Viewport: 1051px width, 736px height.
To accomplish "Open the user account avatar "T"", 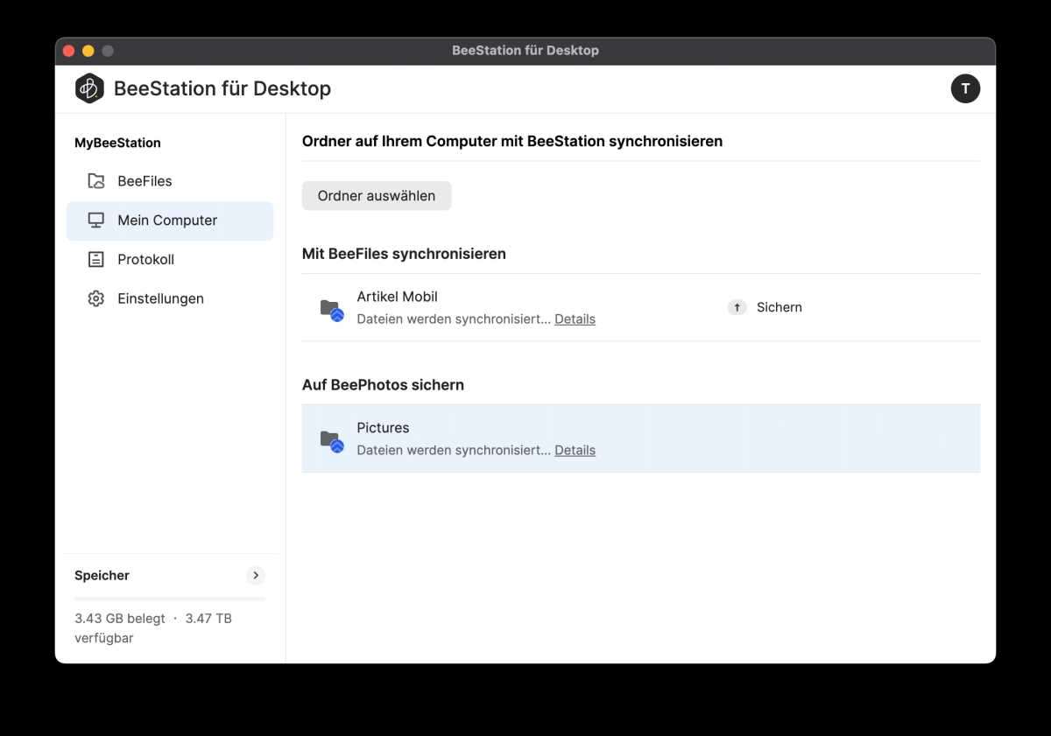I will (x=965, y=88).
